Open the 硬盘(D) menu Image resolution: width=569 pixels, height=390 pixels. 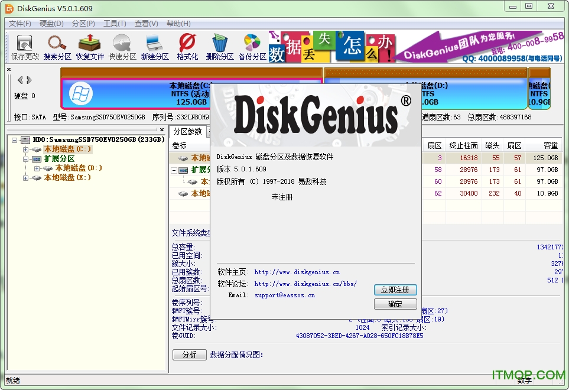[x=51, y=24]
